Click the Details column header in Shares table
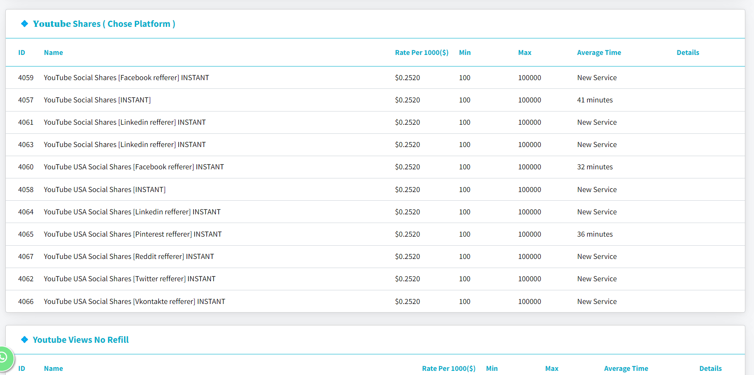The image size is (754, 375). [688, 52]
